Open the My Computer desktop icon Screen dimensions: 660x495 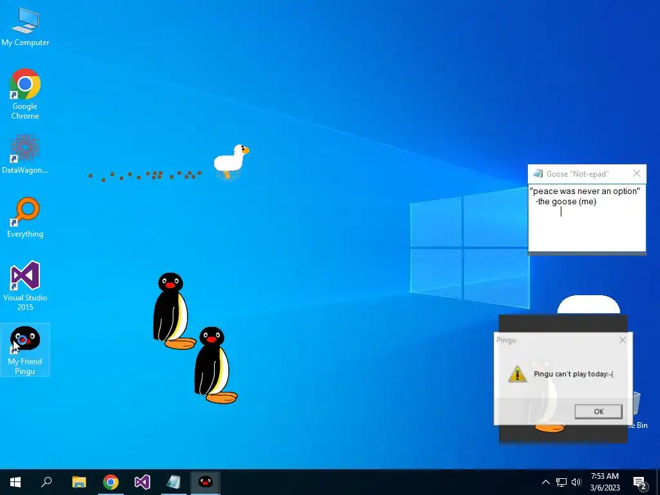pyautogui.click(x=25, y=27)
